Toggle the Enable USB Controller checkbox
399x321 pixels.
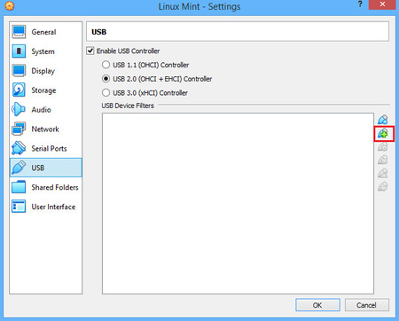click(x=90, y=51)
